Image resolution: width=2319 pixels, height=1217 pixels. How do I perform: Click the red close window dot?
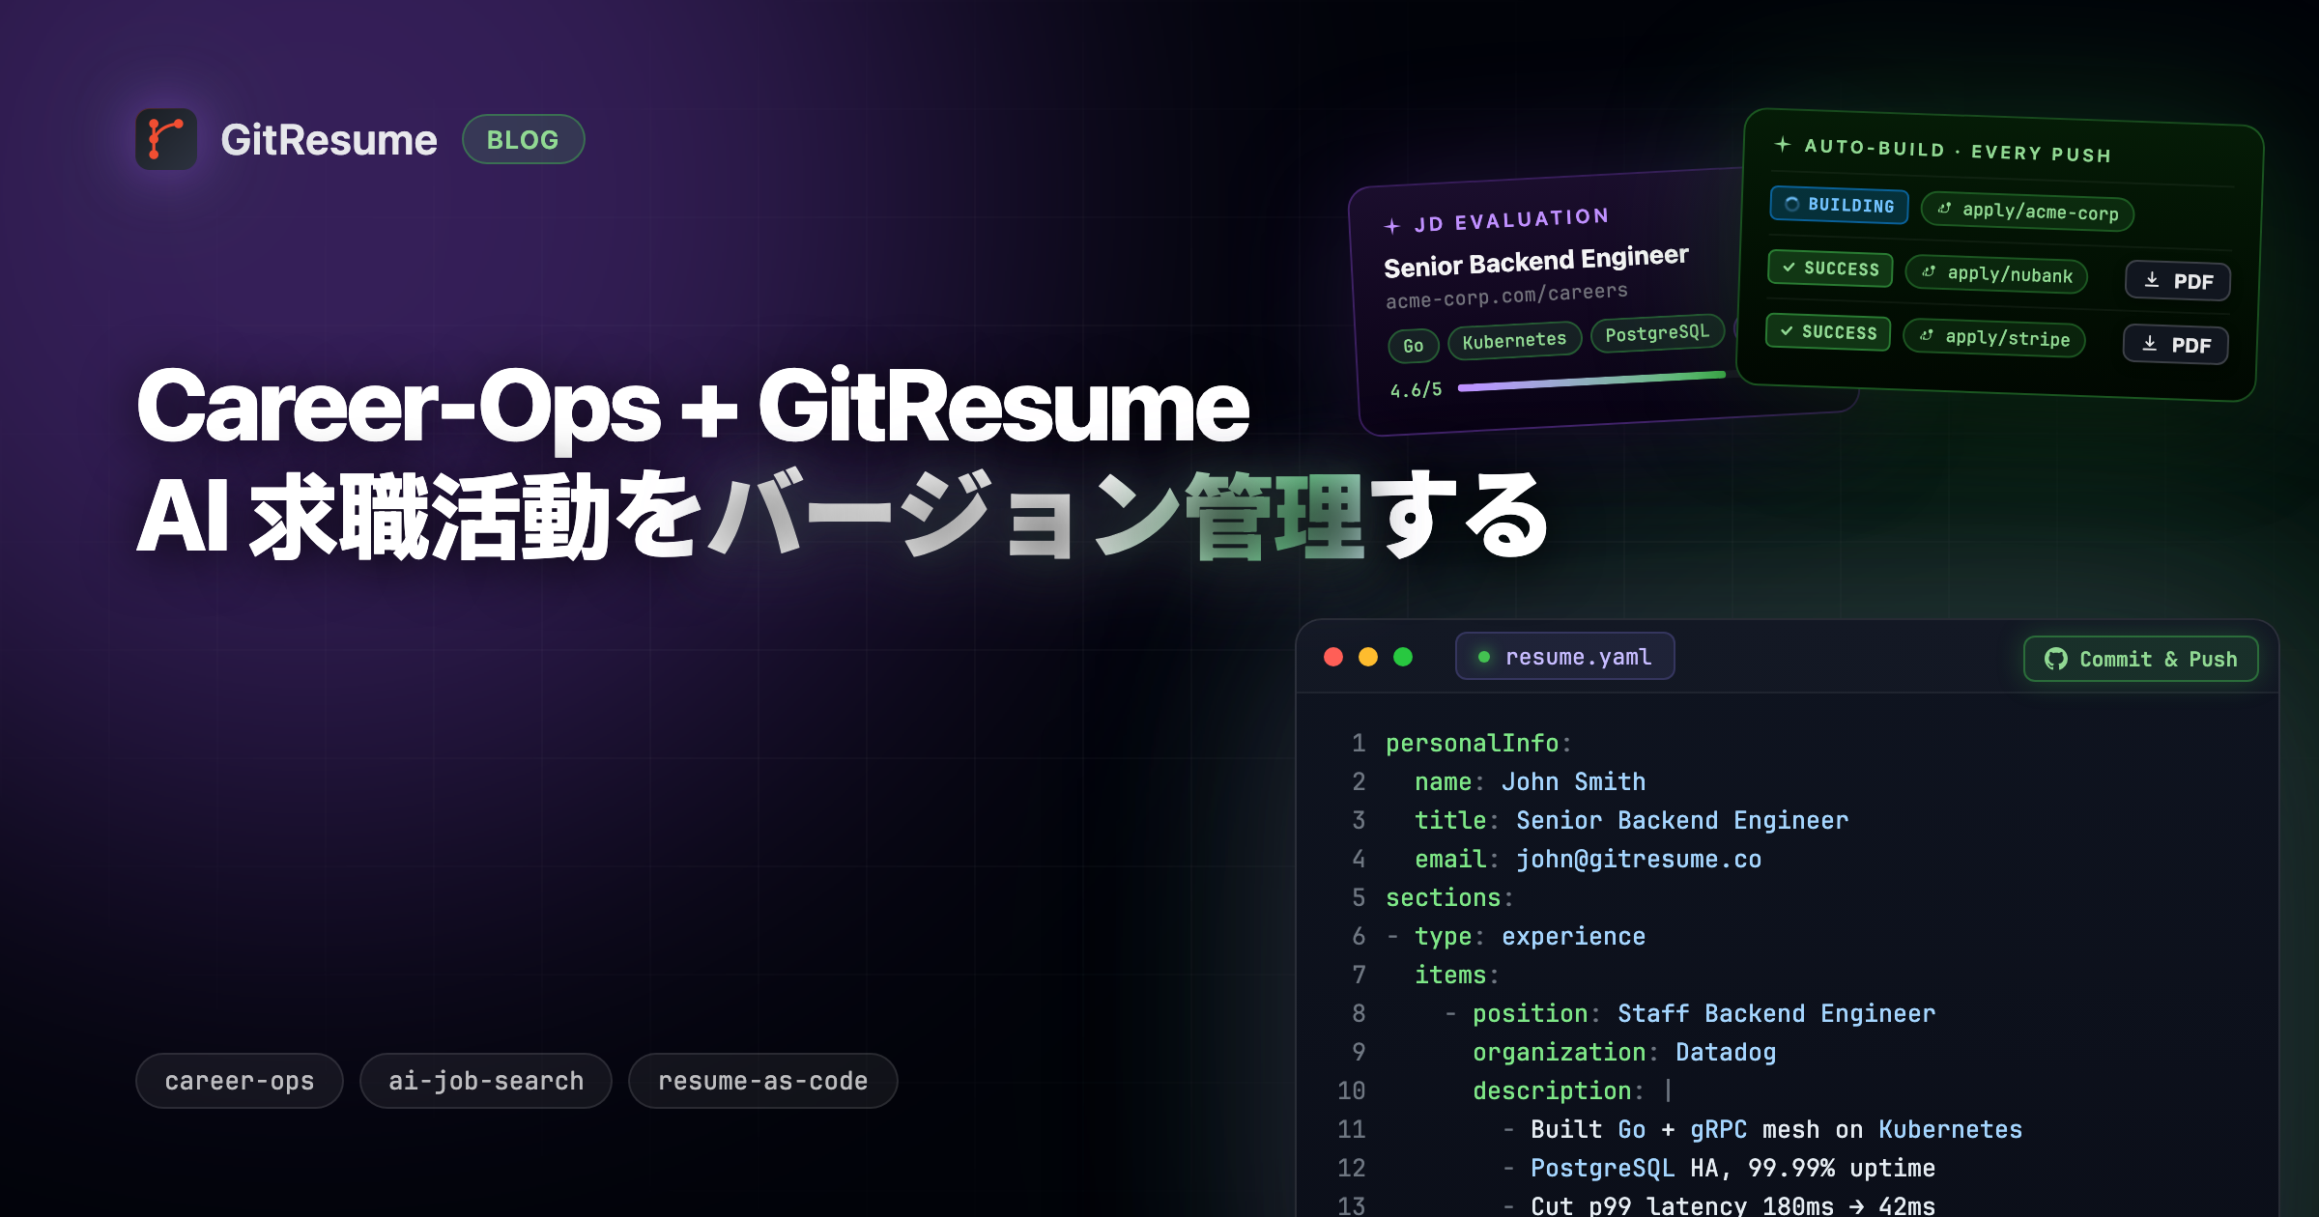pyautogui.click(x=1333, y=657)
